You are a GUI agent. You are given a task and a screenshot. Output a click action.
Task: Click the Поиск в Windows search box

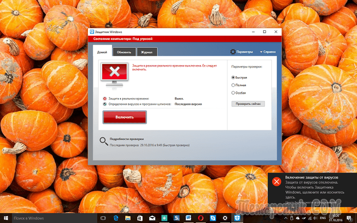tap(54, 218)
